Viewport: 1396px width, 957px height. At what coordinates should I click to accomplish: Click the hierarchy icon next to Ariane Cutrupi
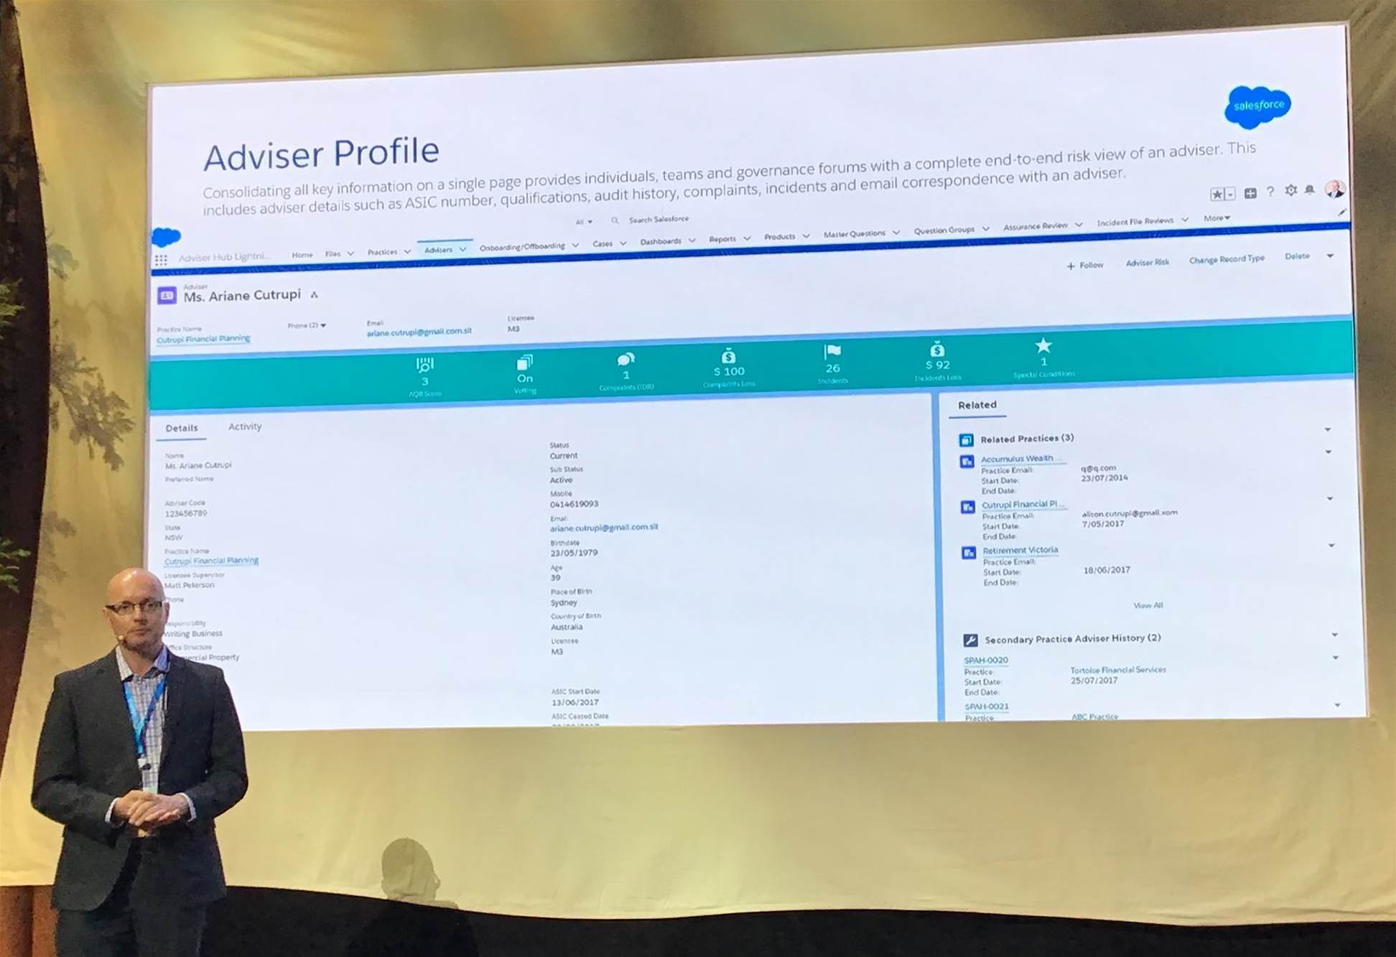(x=314, y=294)
